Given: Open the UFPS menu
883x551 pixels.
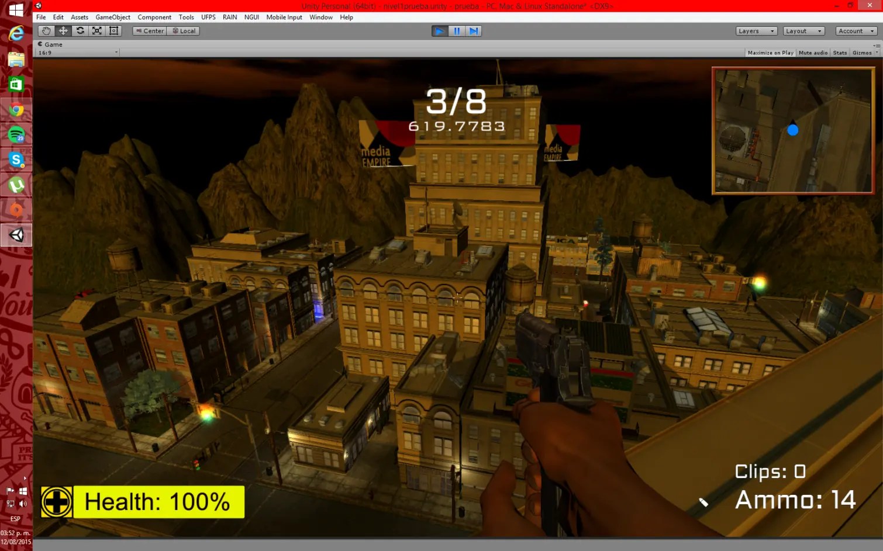Looking at the screenshot, I should pyautogui.click(x=208, y=17).
